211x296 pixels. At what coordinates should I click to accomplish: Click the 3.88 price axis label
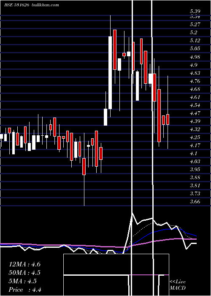[x=195, y=178]
